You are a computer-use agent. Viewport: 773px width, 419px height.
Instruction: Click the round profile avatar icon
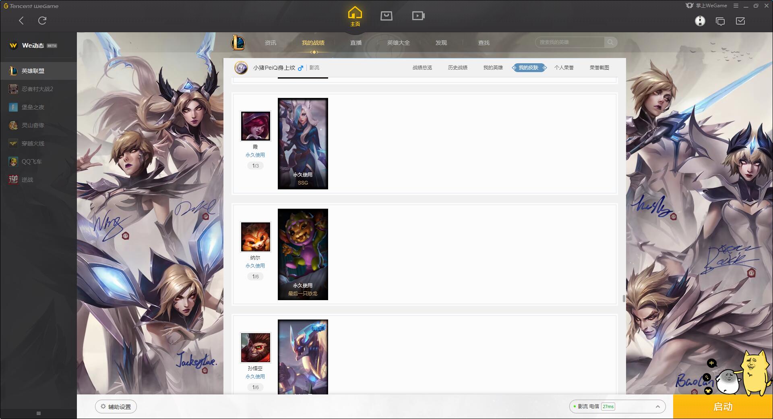(x=700, y=21)
